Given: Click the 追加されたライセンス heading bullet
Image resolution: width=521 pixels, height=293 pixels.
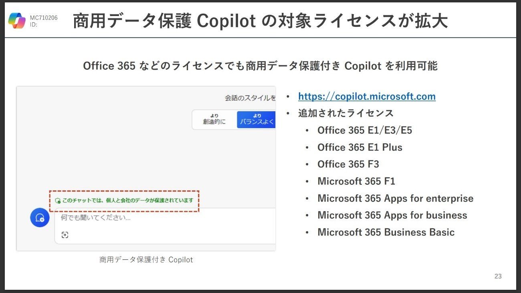Looking at the screenshot, I should click(346, 113).
